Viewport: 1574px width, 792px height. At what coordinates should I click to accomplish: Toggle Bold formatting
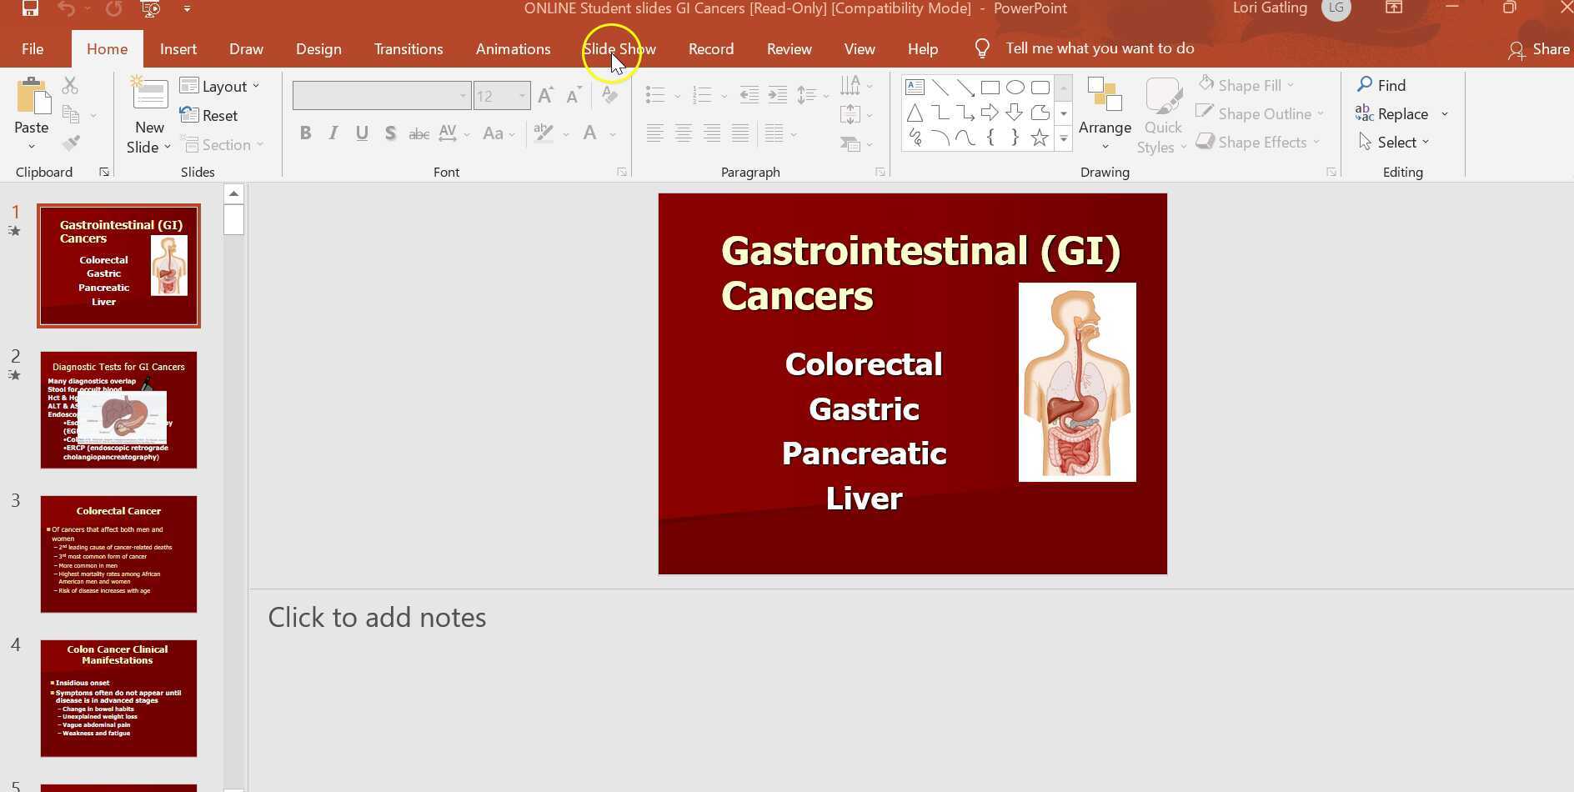tap(305, 133)
